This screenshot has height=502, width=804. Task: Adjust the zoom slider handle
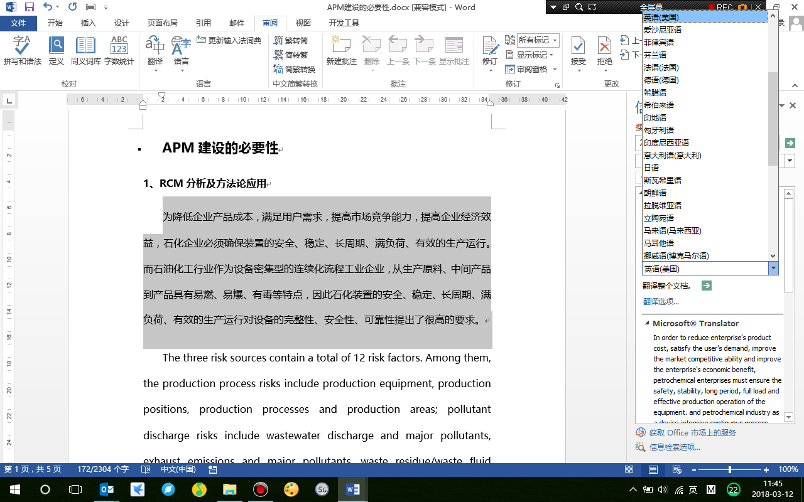[x=729, y=470]
